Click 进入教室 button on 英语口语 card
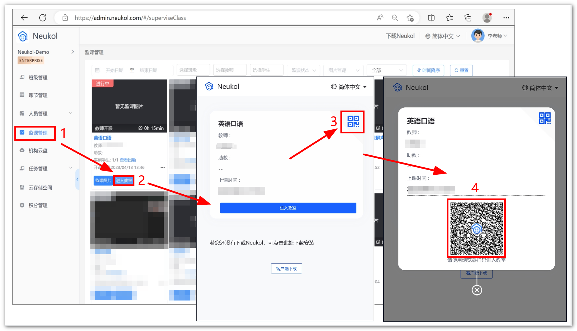Viewport: 577px width, 331px height. pyautogui.click(x=124, y=181)
